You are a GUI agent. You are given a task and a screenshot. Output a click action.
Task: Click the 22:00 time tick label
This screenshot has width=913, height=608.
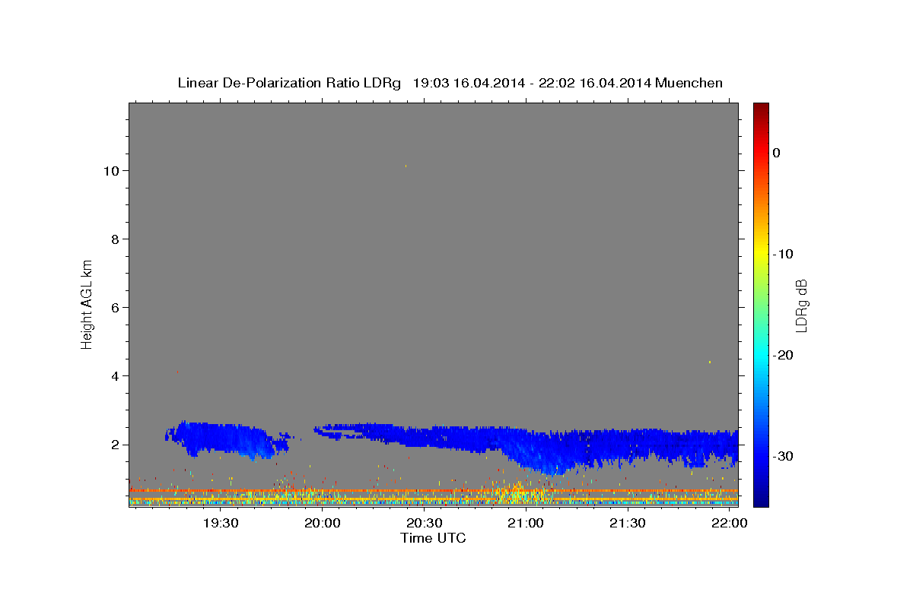click(730, 523)
